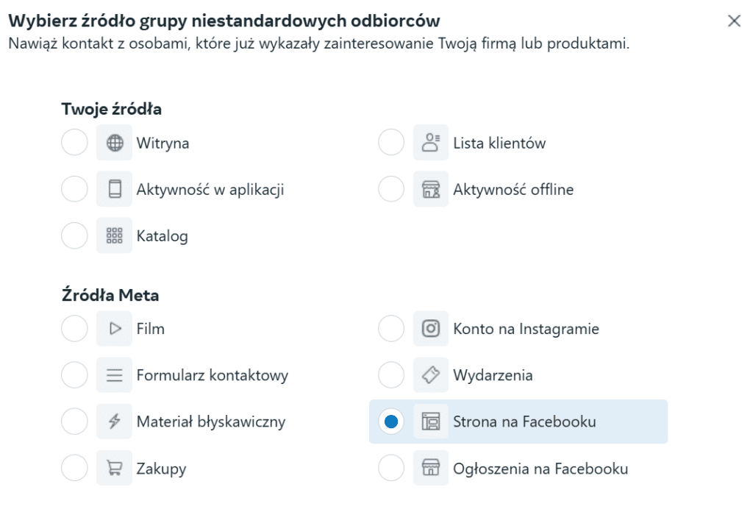Click the customer list icon beside Lista klientów
Screen dimensions: 753x512
pos(431,142)
